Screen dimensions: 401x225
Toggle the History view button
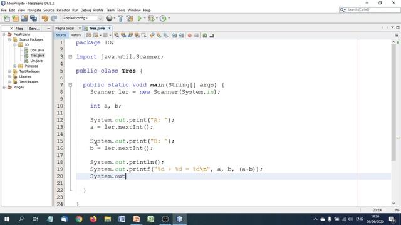click(x=76, y=35)
